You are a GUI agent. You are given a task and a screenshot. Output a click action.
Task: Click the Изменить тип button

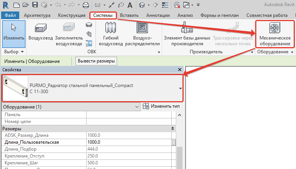coord(162,106)
